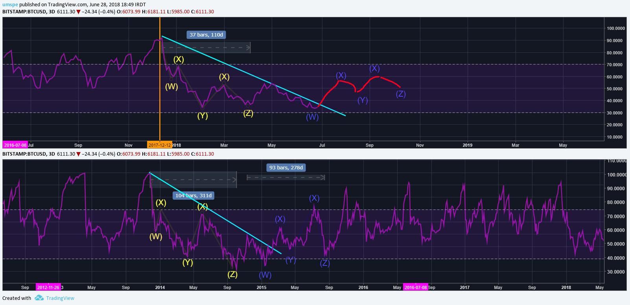Click H:6181.11 value in top chart header
Viewport: 630px width, 305px height.
pos(154,12)
